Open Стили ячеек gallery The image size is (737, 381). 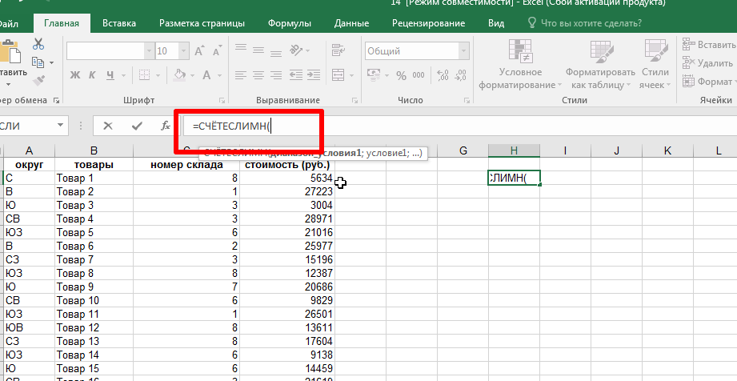pos(655,65)
